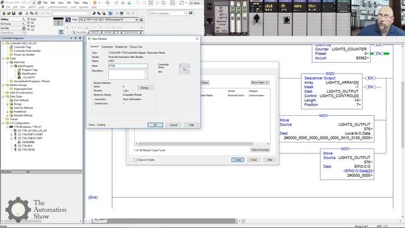This screenshot has height=228, width=405.
Task: Click the Find Previous binoculars icon
Action: pyautogui.click(x=94, y=13)
